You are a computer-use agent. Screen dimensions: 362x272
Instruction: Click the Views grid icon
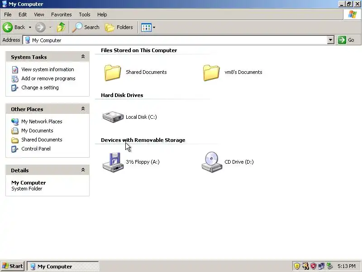pyautogui.click(x=146, y=28)
